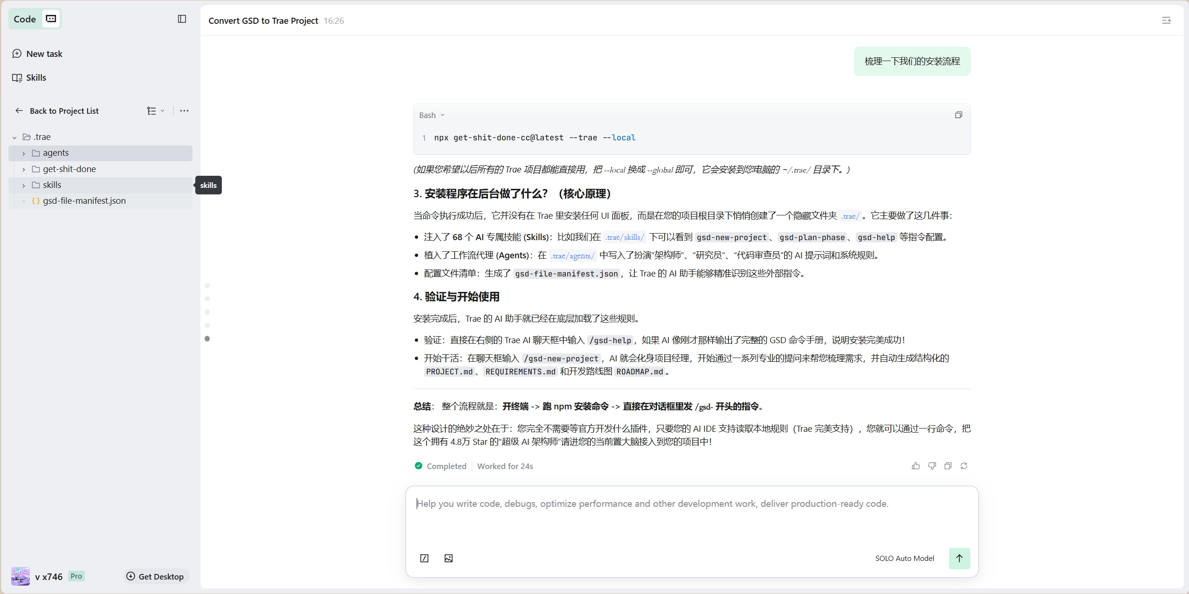Focus the chat message input field
The height and width of the screenshot is (594, 1189).
691,518
